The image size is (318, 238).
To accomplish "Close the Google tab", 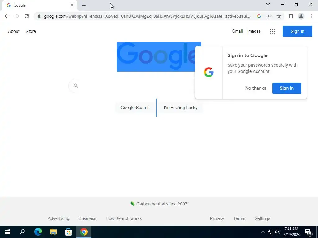I will tap(72, 5).
